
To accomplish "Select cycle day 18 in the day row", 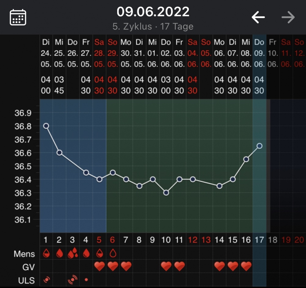I will point(273,240).
